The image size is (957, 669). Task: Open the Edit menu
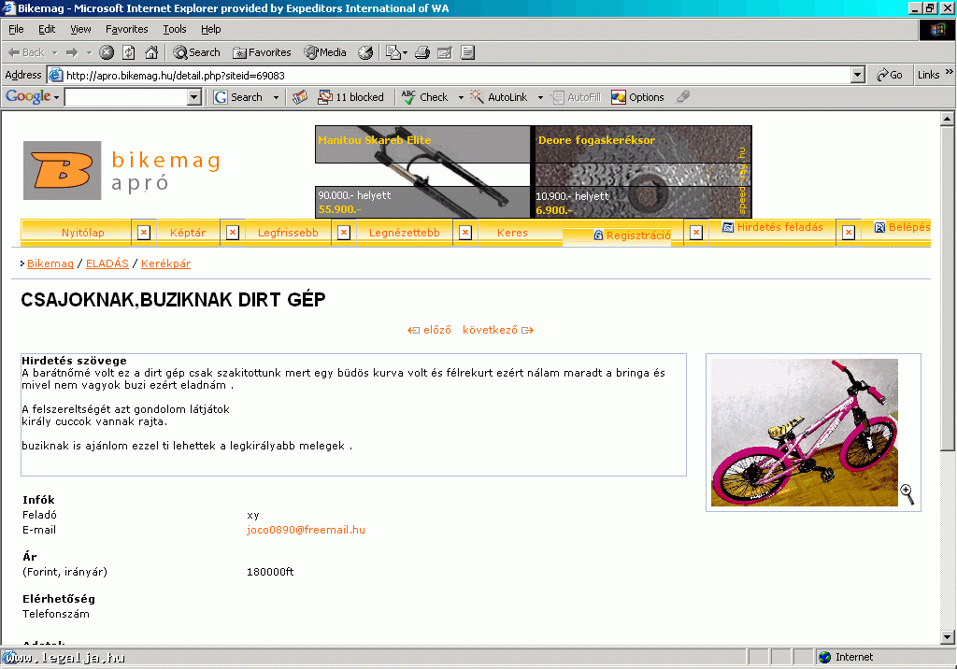tap(47, 29)
